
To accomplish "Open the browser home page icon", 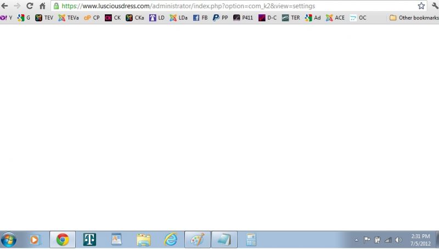I will [42, 6].
